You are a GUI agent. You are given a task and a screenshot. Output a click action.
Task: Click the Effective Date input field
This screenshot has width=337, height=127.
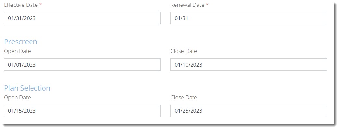pyautogui.click(x=82, y=18)
